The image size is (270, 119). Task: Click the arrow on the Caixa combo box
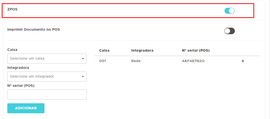tap(83, 59)
